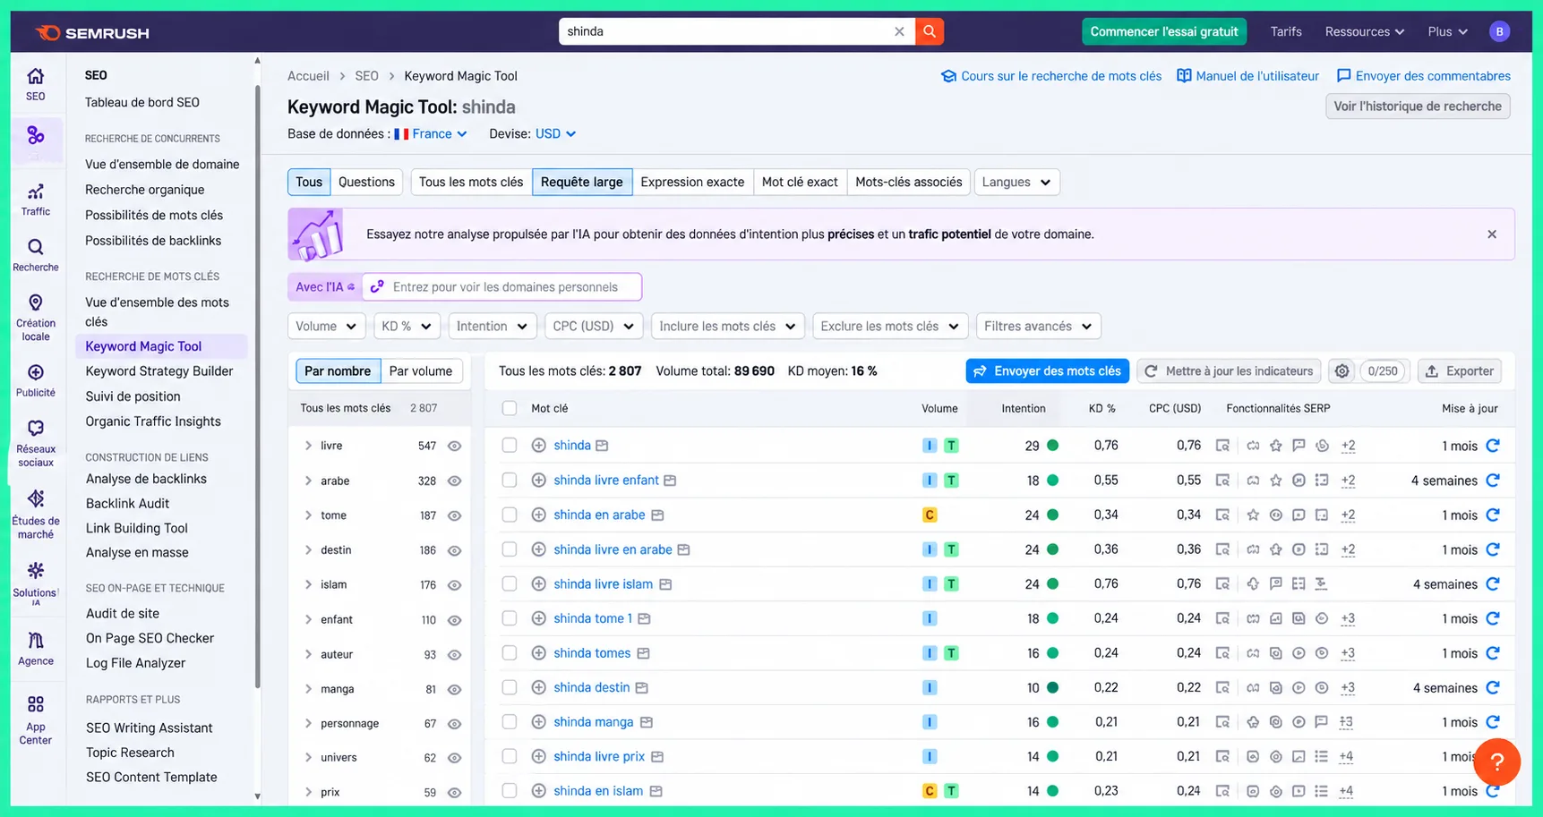Add 'shinda manga' with plus icon
1543x817 pixels.
[x=538, y=722]
